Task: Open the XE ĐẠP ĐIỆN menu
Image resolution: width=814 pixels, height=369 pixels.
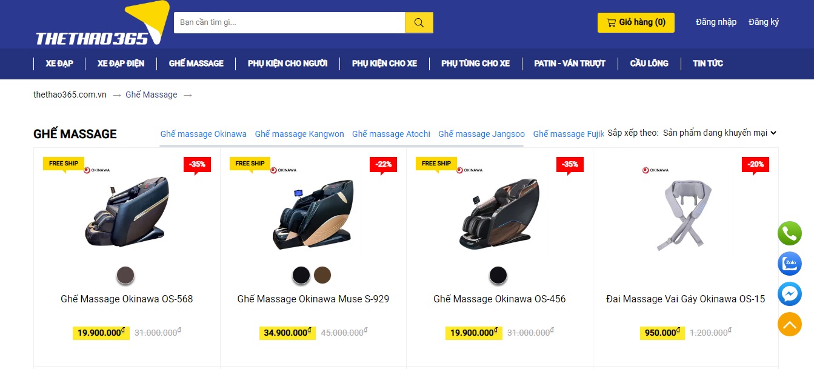Action: [121, 63]
